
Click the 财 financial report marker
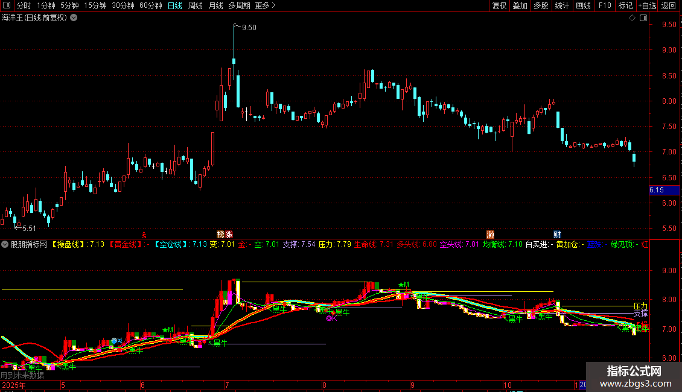point(557,234)
